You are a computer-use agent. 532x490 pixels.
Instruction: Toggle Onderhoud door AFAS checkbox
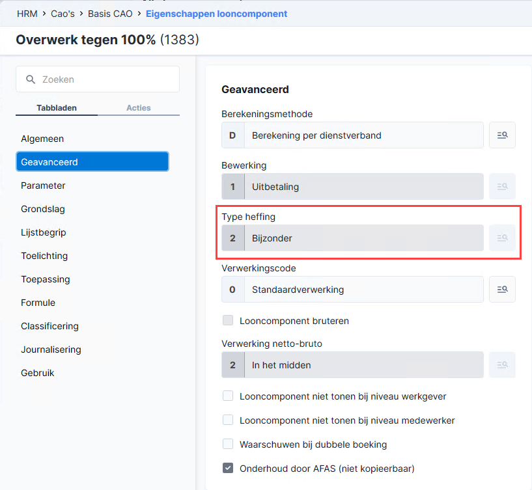point(228,468)
